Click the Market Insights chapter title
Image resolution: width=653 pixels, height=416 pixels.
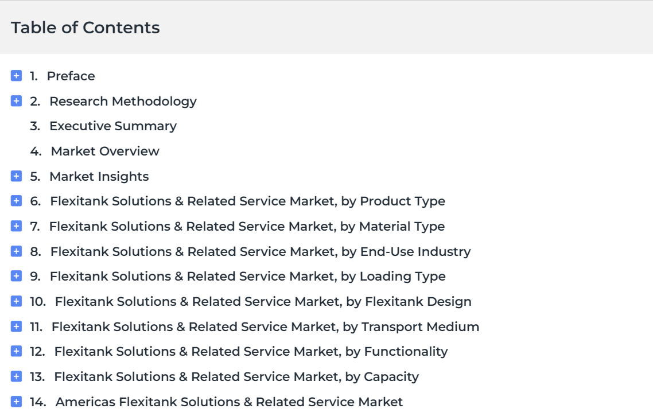click(x=99, y=177)
